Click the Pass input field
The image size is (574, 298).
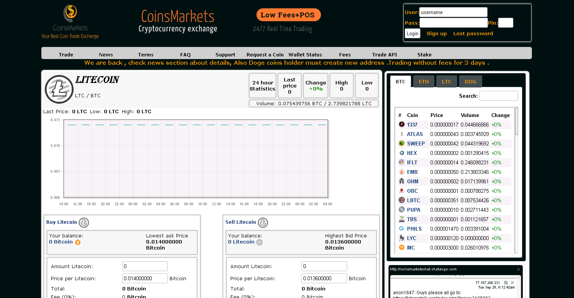click(x=453, y=23)
